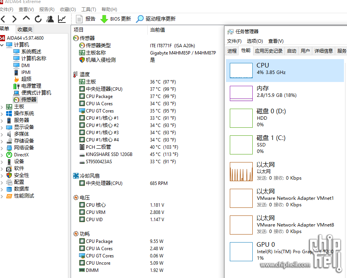Collapse the 计算机 tree node
The width and height of the screenshot is (347, 278).
(2, 45)
